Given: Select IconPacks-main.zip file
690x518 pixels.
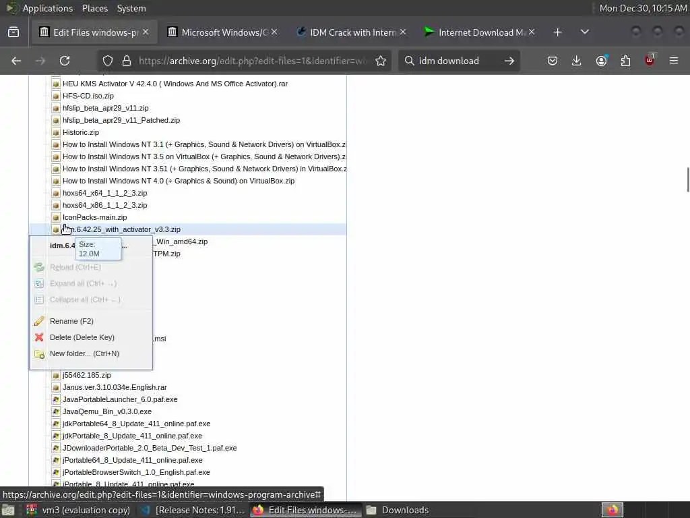Looking at the screenshot, I should pyautogui.click(x=94, y=218).
